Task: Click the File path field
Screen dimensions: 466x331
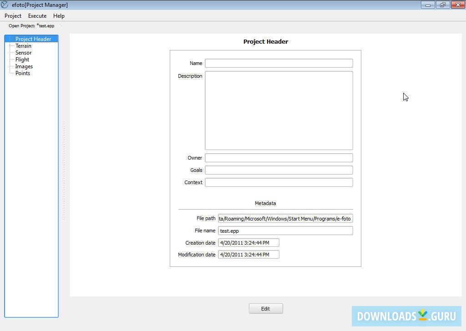Action: coord(285,219)
